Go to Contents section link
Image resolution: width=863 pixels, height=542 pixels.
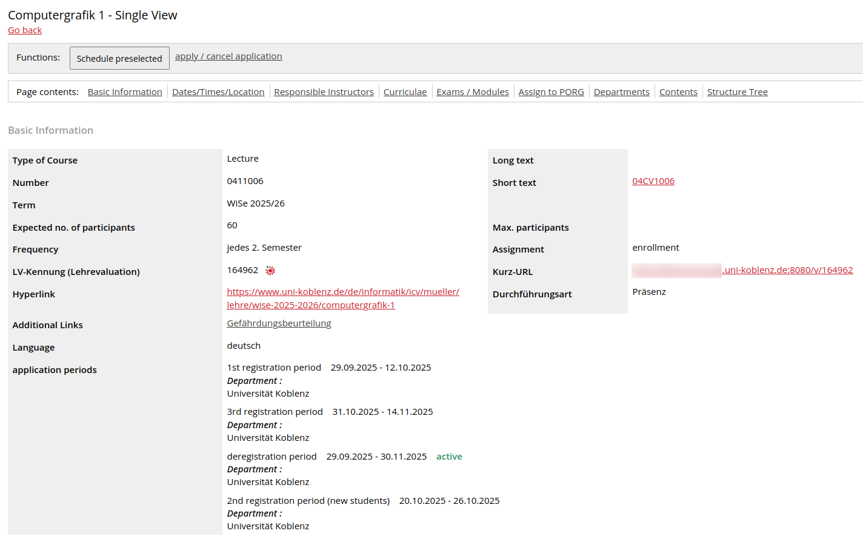point(678,92)
